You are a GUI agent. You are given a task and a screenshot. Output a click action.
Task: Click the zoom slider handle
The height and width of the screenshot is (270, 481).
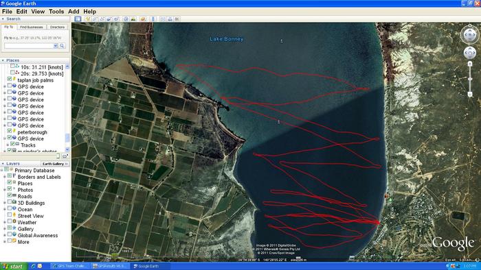[x=469, y=79]
